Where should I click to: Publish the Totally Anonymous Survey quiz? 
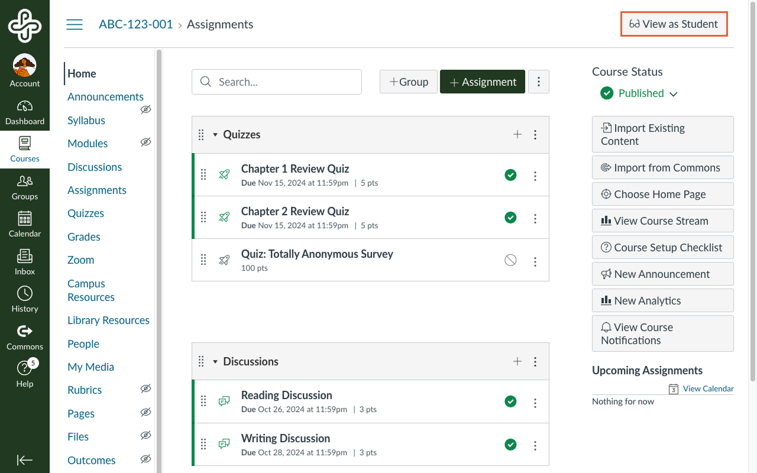510,260
